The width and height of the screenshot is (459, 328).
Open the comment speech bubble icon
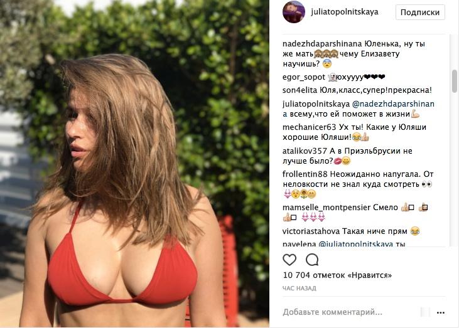point(312,260)
